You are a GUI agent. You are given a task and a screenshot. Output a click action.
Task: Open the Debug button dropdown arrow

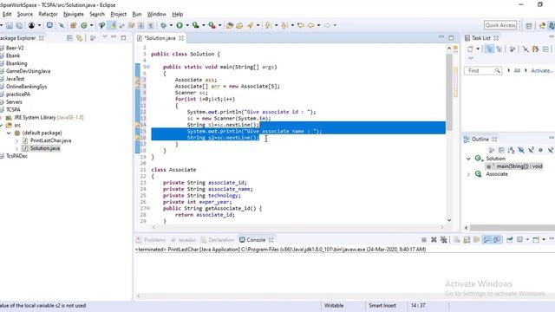click(x=171, y=25)
